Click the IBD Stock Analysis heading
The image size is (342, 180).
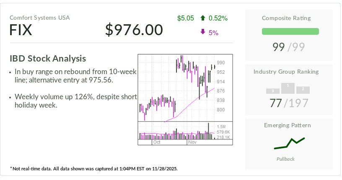[x=48, y=59]
